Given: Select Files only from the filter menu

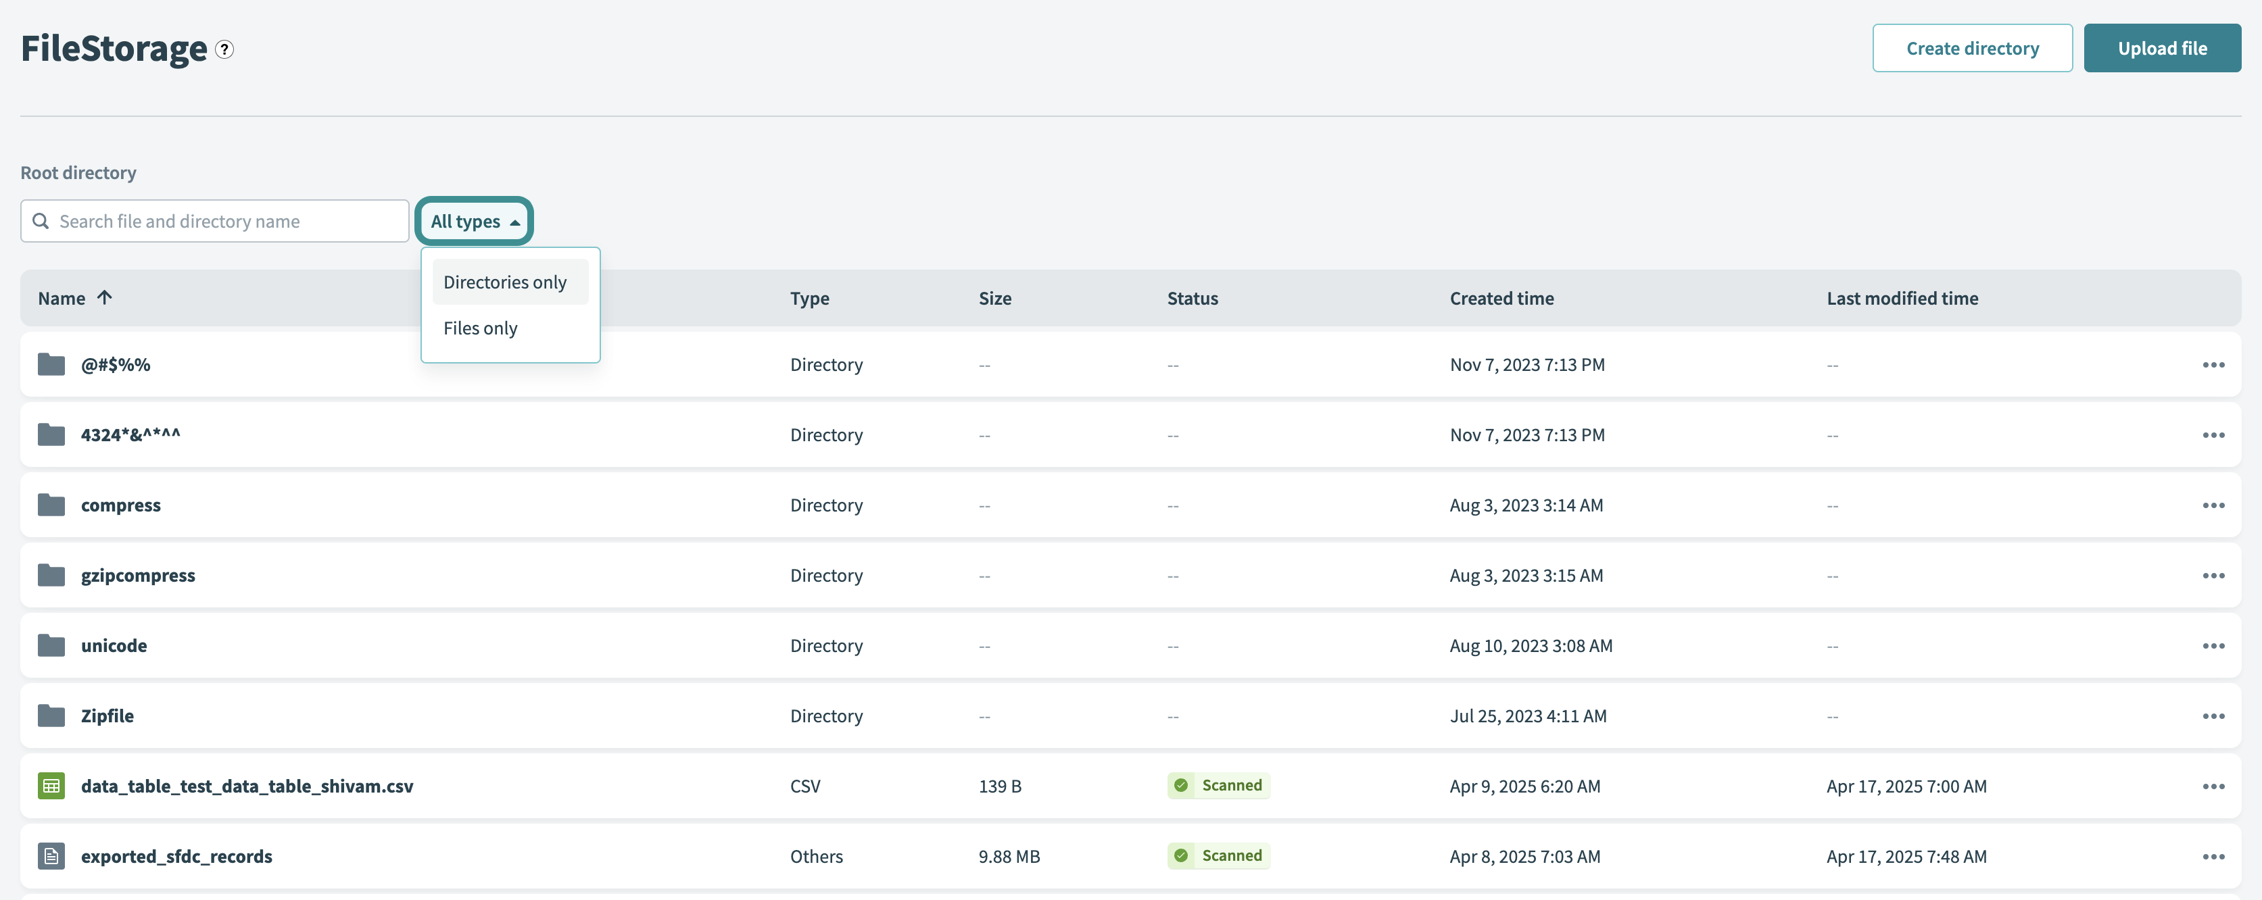Looking at the screenshot, I should click(481, 328).
